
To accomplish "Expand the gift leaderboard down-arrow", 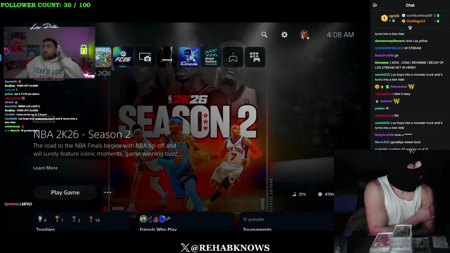I will tap(410, 28).
